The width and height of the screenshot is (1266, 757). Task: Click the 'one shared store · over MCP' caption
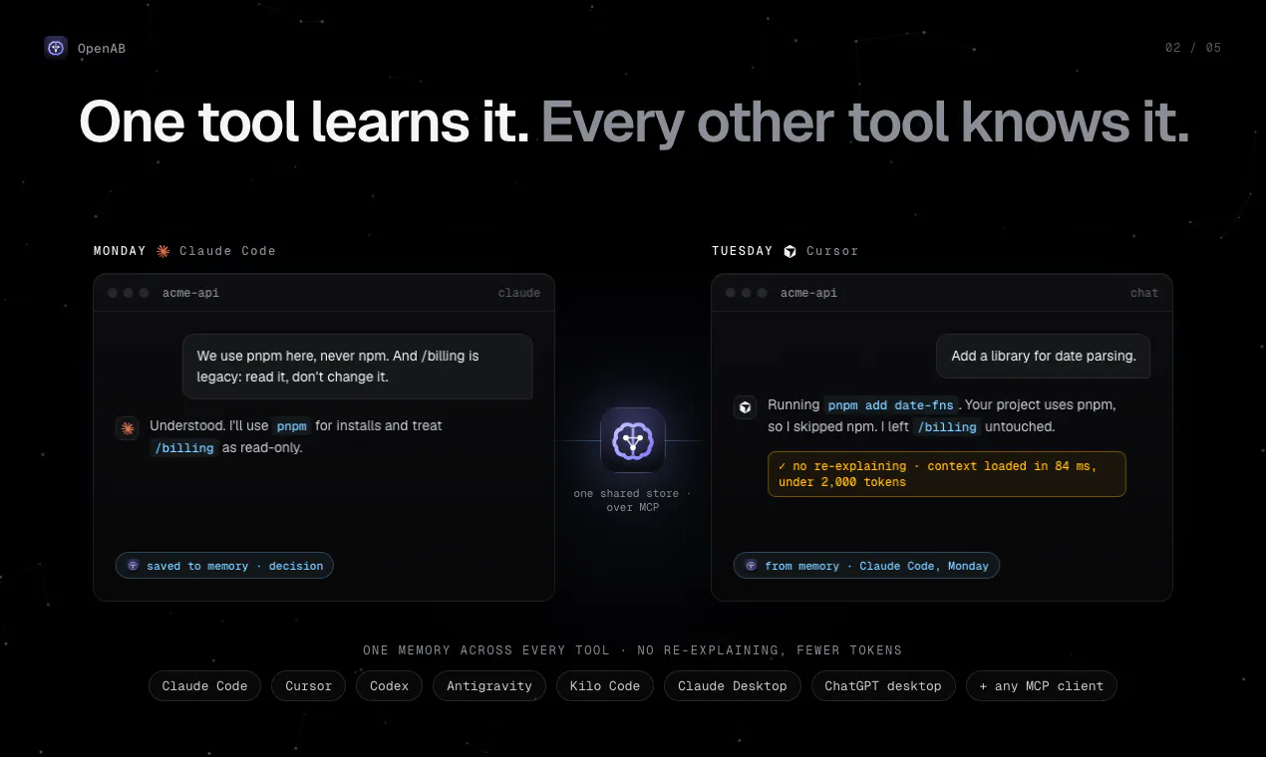coord(632,500)
